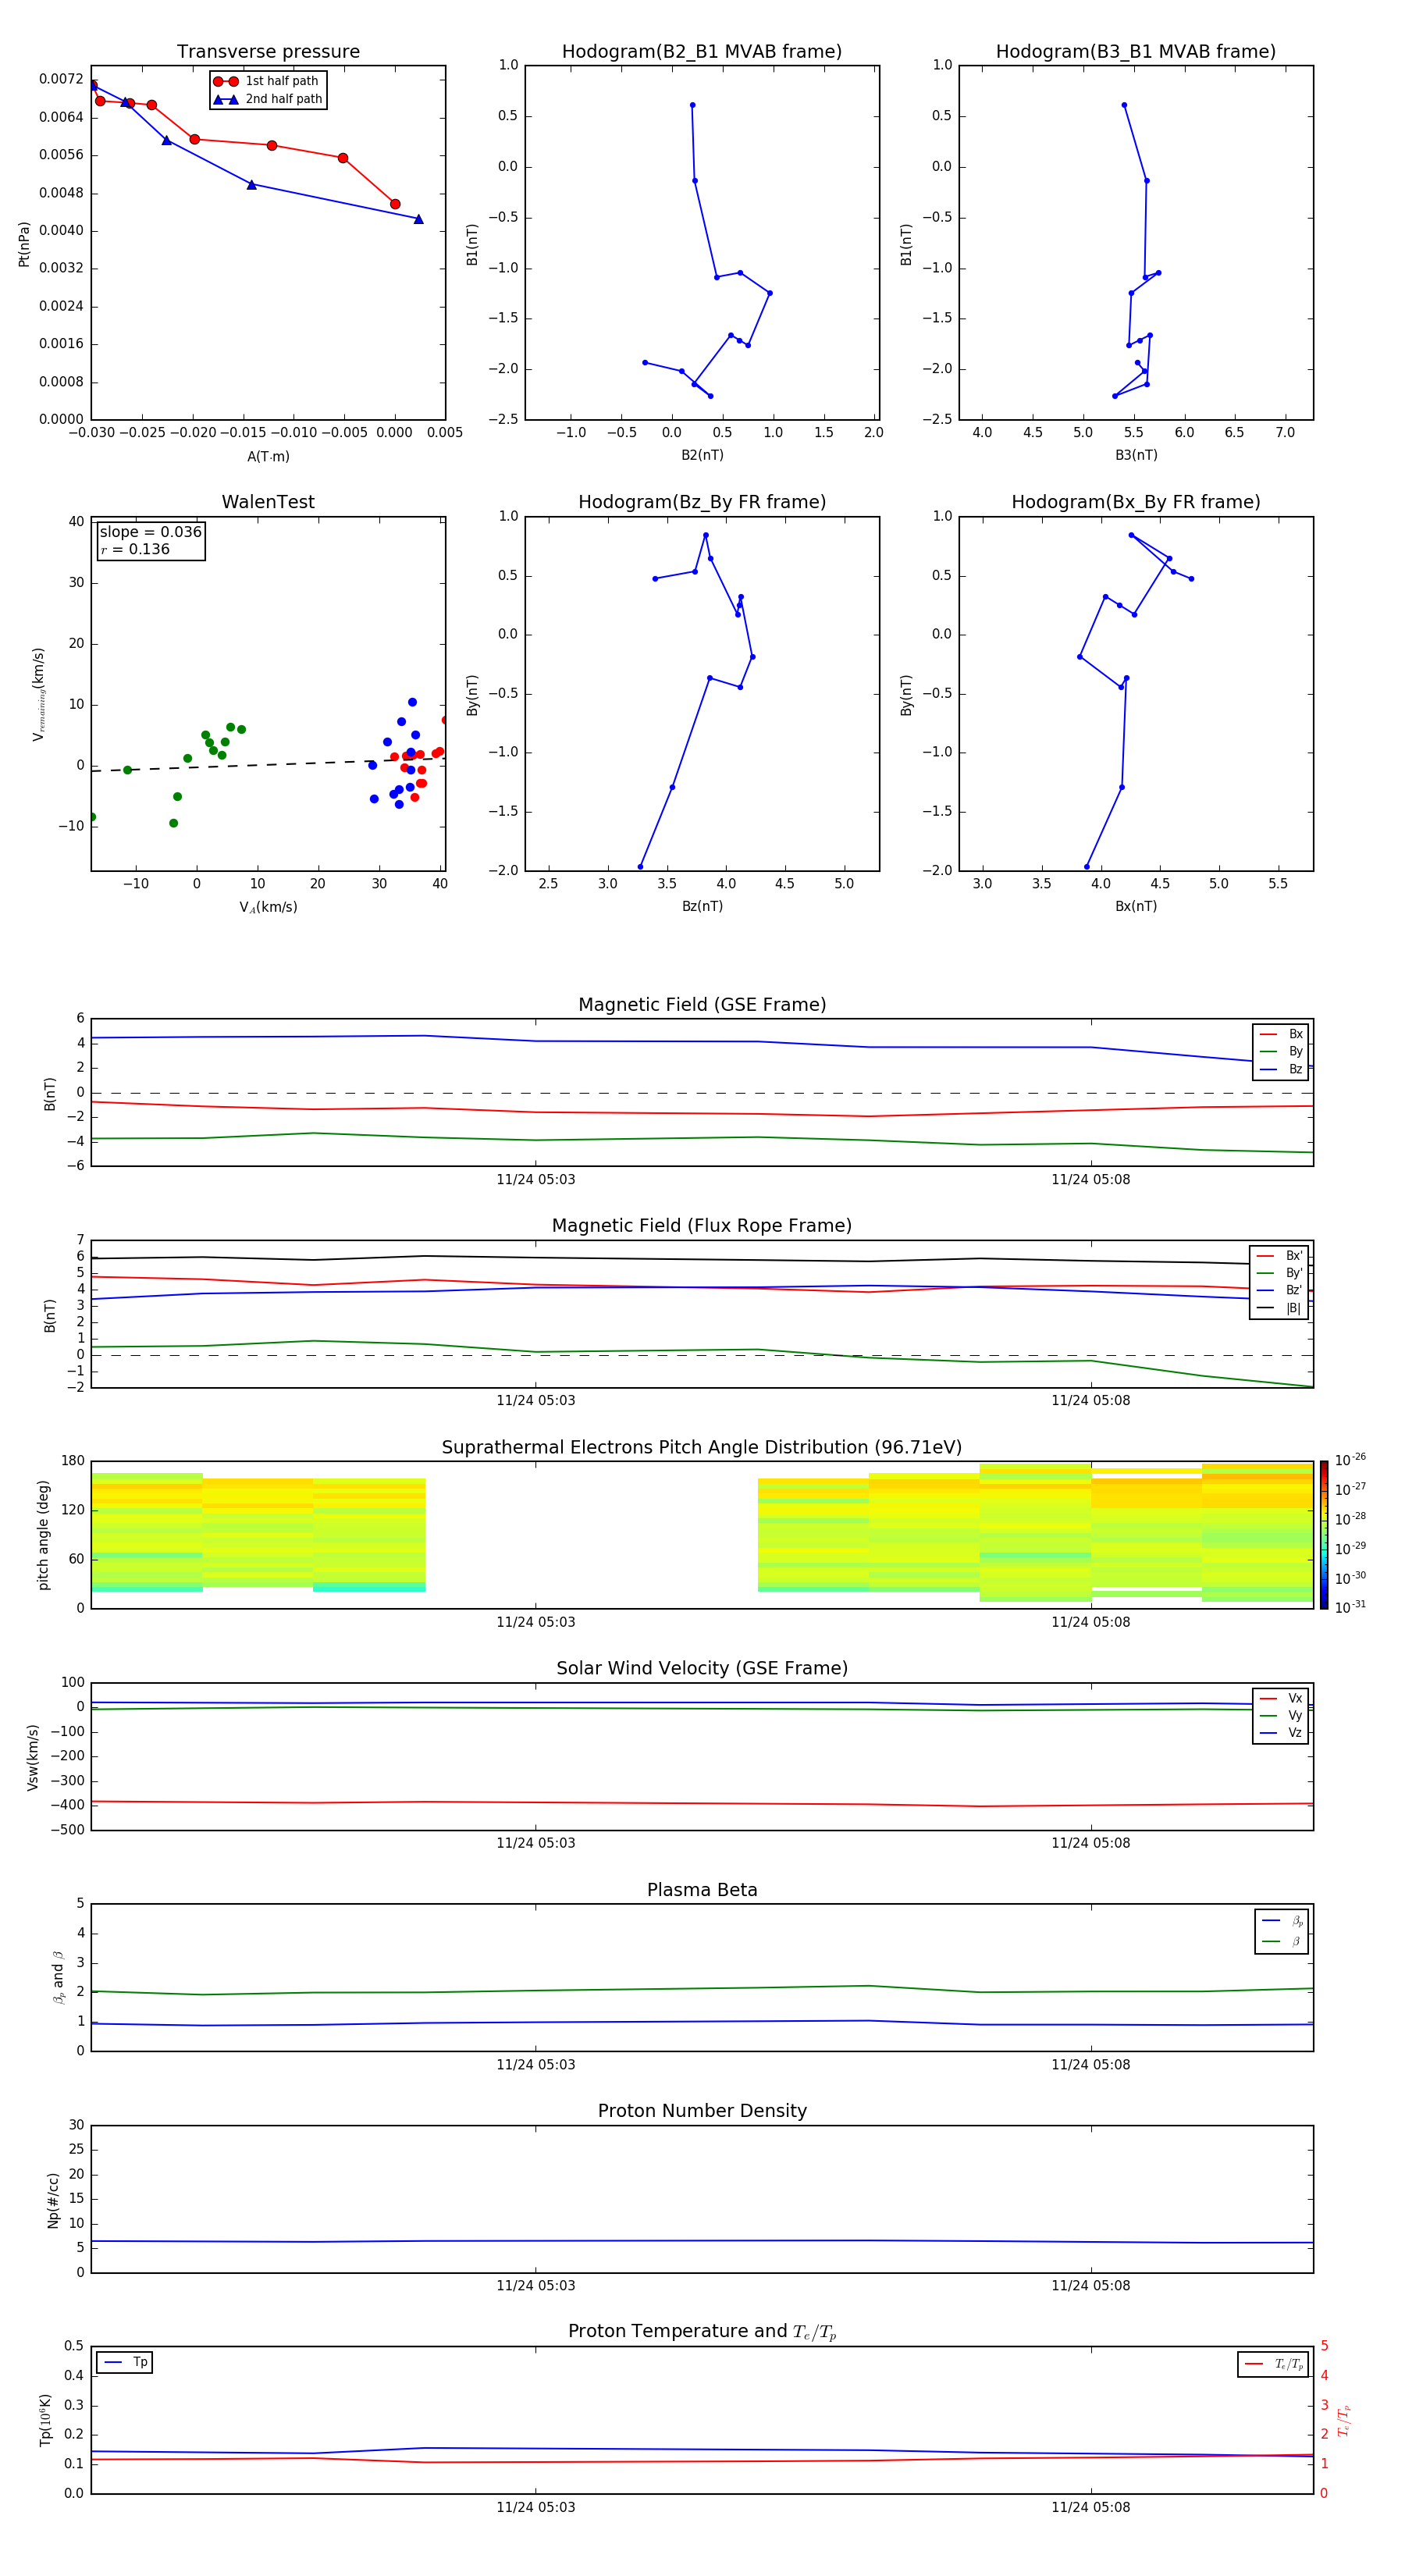Click the 'Np(#/cc)' axis label
This screenshot has width=1405, height=2576.
(x=53, y=2200)
